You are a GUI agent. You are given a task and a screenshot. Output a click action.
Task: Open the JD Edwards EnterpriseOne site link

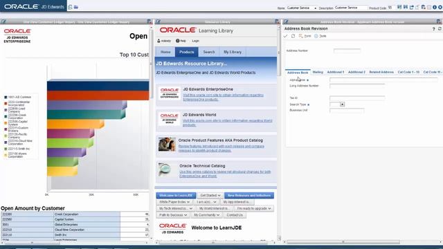point(223,97)
